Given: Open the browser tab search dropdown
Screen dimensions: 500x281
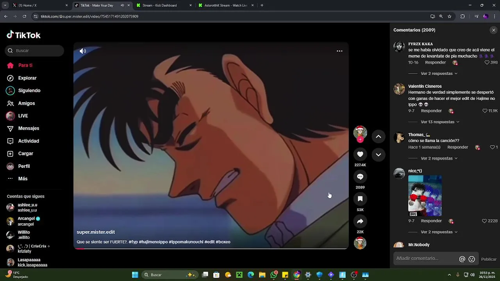Looking at the screenshot, I should click(5, 5).
